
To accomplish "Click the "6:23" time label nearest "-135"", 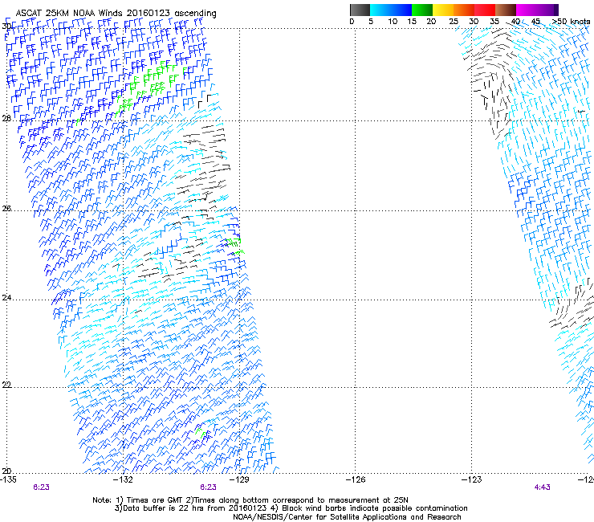I will [41, 487].
